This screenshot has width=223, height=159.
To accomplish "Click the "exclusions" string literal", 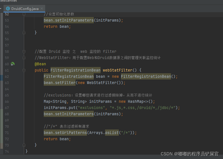I will (x=91, y=108).
